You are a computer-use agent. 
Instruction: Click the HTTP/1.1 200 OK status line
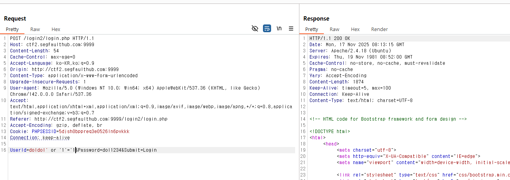pos(329,38)
